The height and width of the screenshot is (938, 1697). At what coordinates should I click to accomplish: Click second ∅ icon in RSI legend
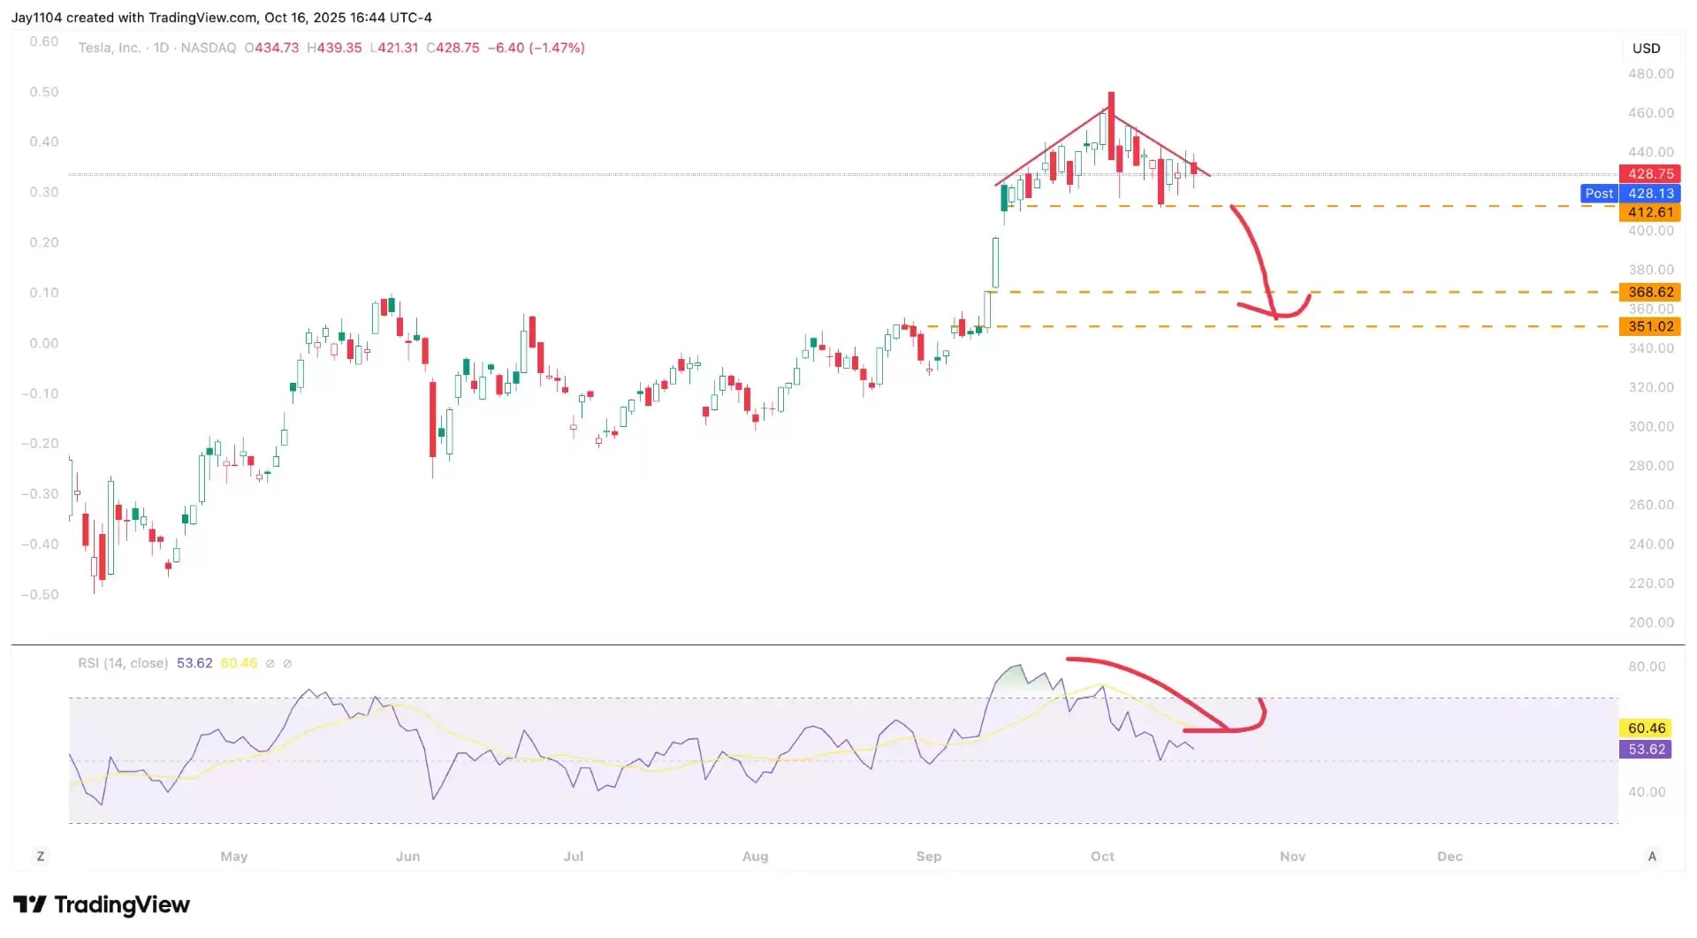coord(287,663)
